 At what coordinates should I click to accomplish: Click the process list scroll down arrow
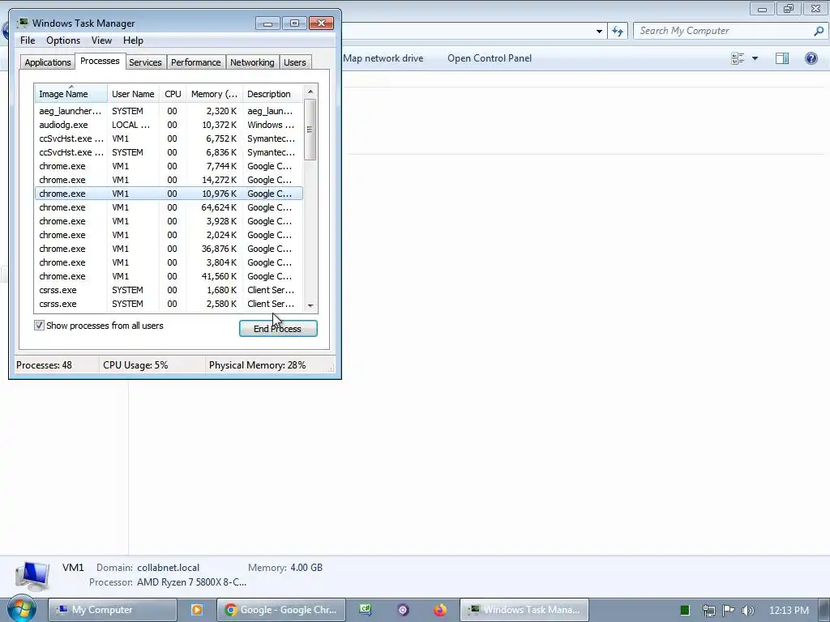(x=310, y=305)
